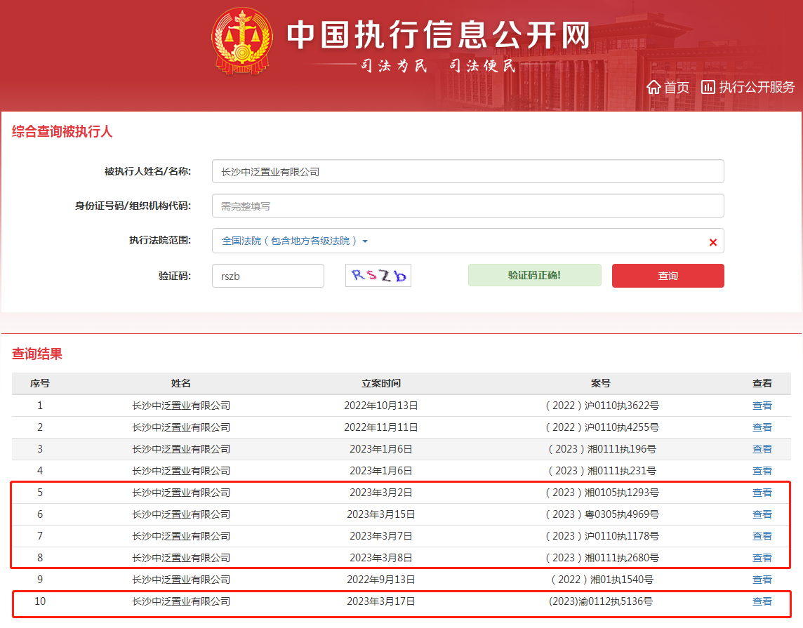Select case number (2023)湘0111执196号

tap(602, 449)
